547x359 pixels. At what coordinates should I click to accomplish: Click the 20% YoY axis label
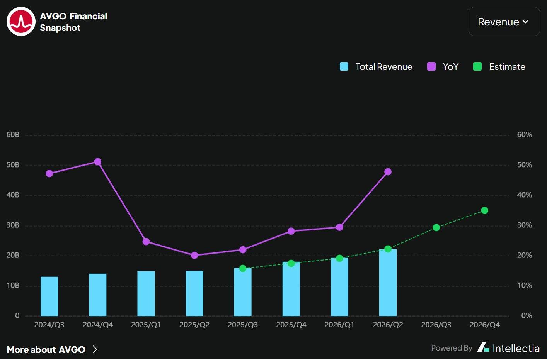click(525, 255)
